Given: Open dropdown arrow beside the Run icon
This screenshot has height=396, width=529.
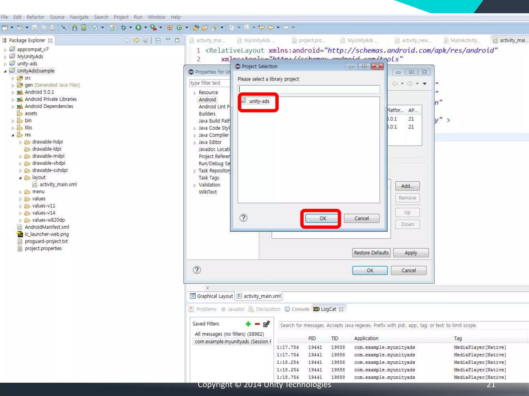Looking at the screenshot, I should pyautogui.click(x=146, y=27).
